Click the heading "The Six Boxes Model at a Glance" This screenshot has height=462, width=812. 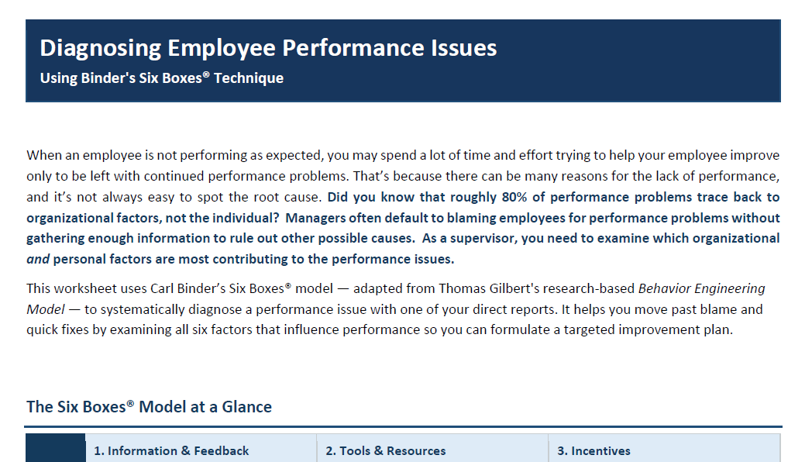pyautogui.click(x=149, y=407)
